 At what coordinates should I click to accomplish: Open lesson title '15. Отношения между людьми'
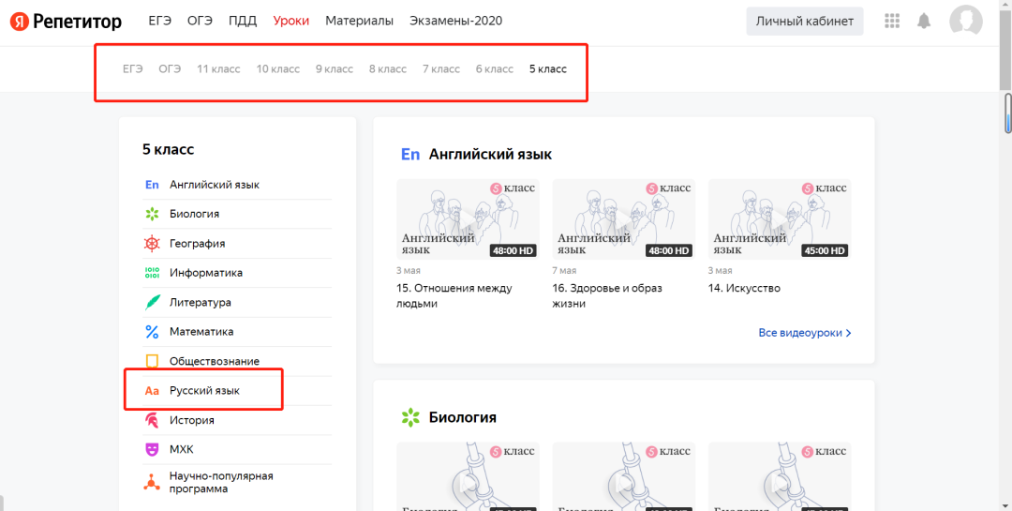(x=454, y=296)
